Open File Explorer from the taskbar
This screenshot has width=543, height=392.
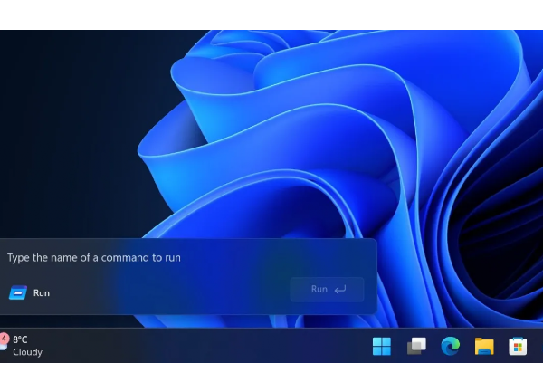pos(484,346)
